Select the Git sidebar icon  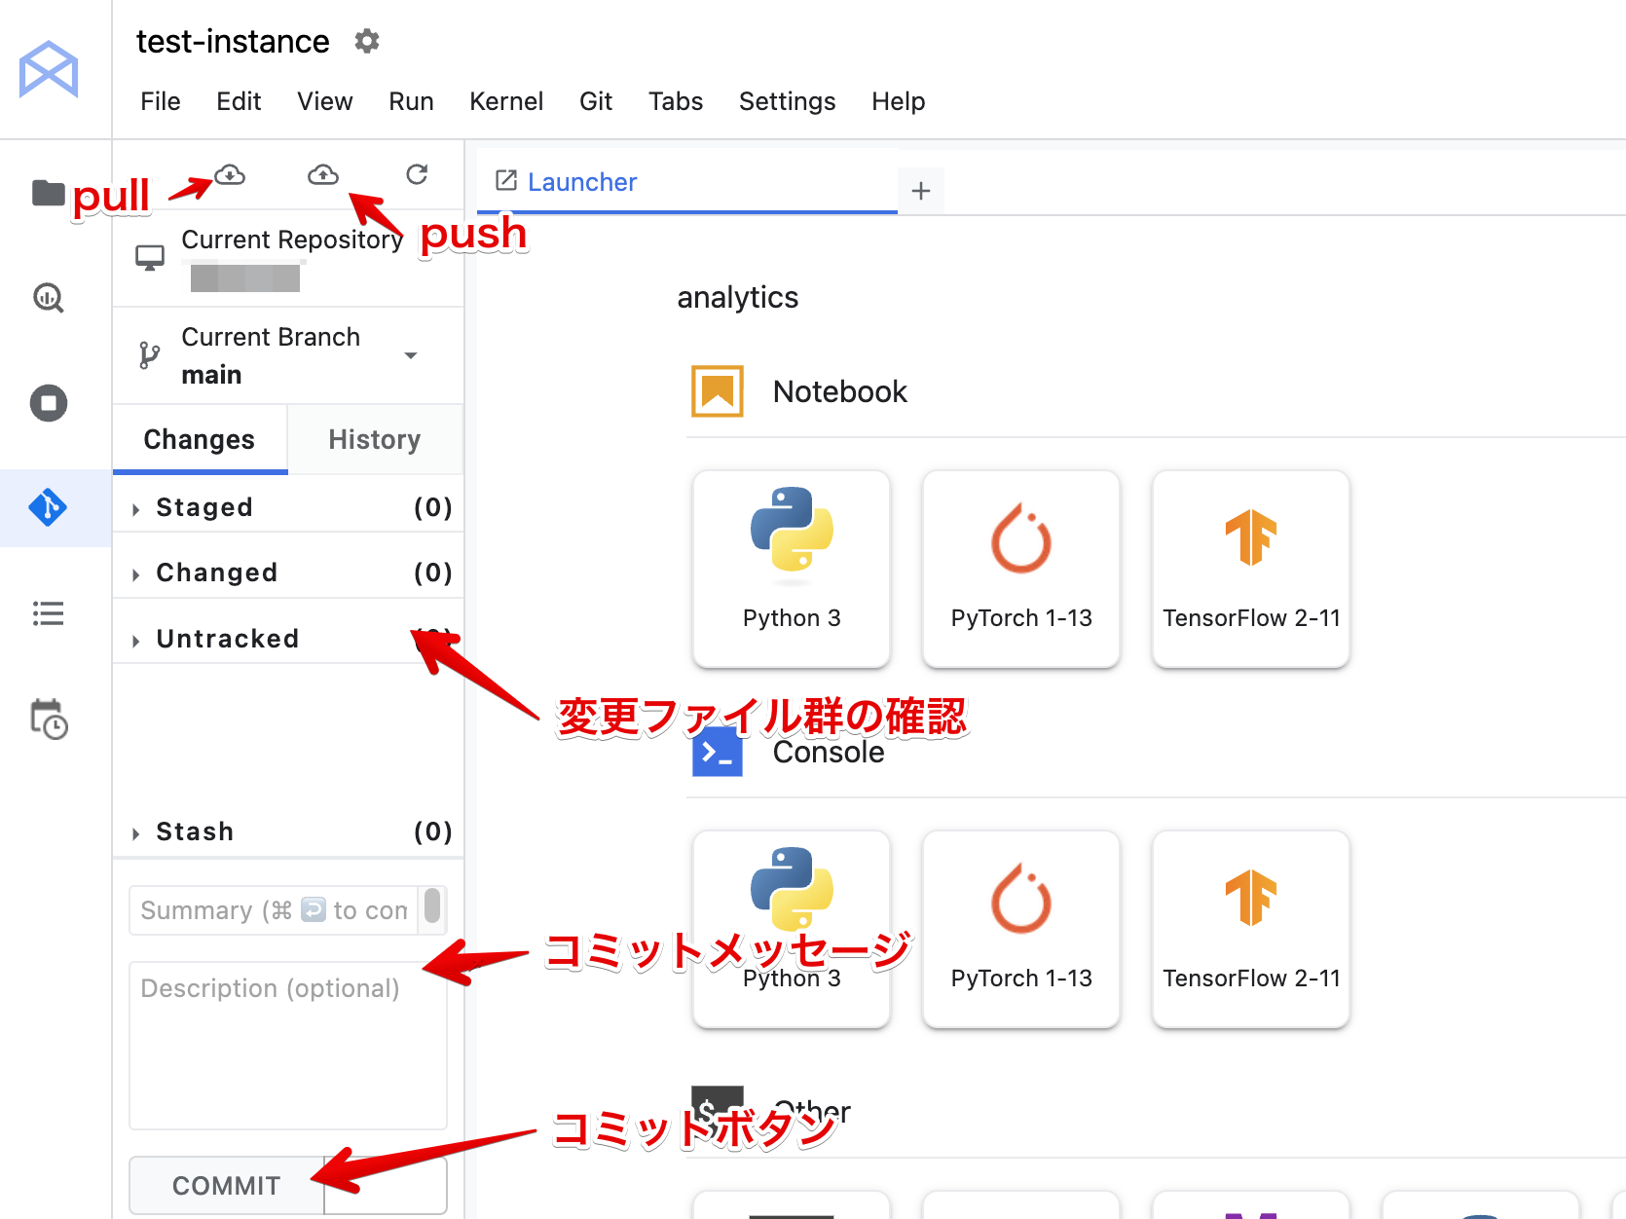tap(48, 507)
